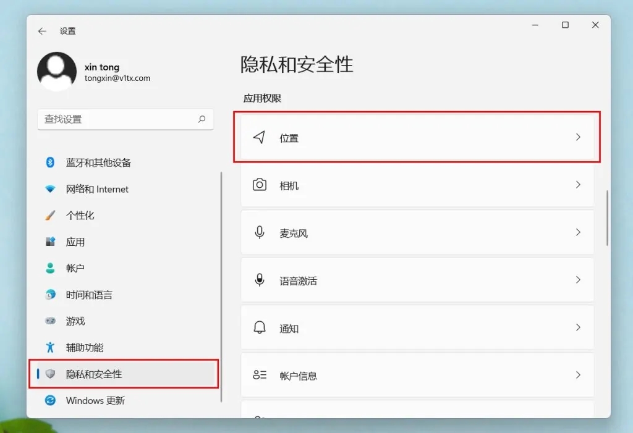Click the search magnifier icon

click(202, 119)
